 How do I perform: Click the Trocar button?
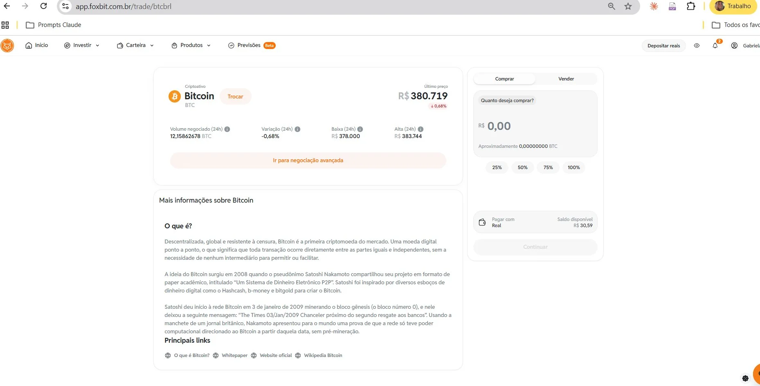(235, 96)
